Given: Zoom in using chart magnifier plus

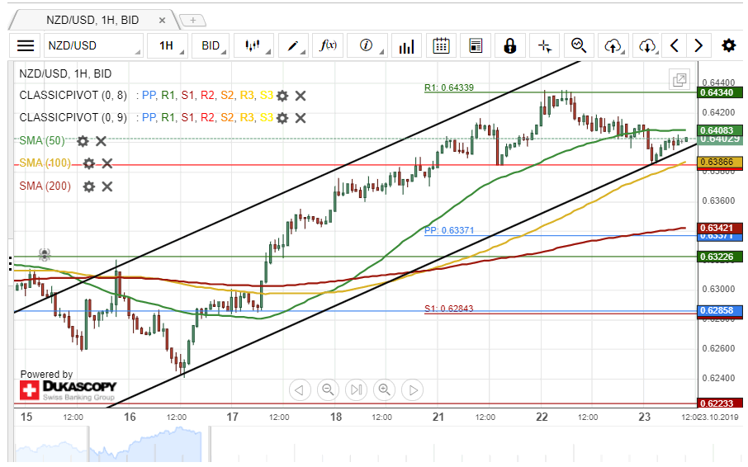Looking at the screenshot, I should [x=384, y=389].
